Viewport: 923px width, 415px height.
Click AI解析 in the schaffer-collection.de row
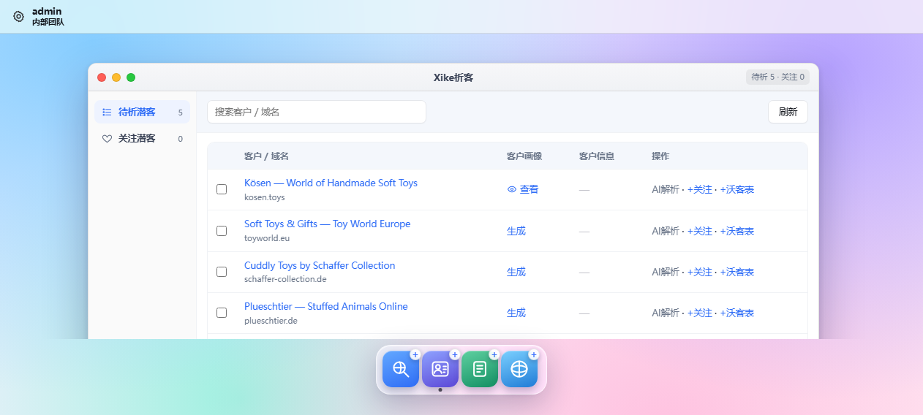pyautogui.click(x=666, y=272)
